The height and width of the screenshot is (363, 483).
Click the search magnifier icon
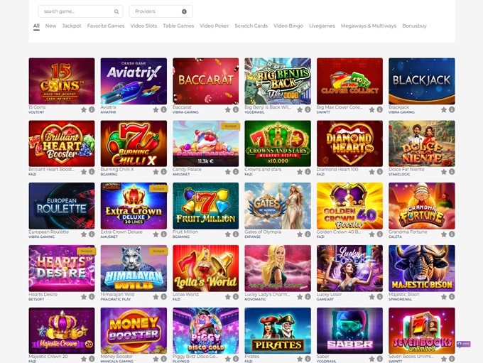(x=116, y=11)
